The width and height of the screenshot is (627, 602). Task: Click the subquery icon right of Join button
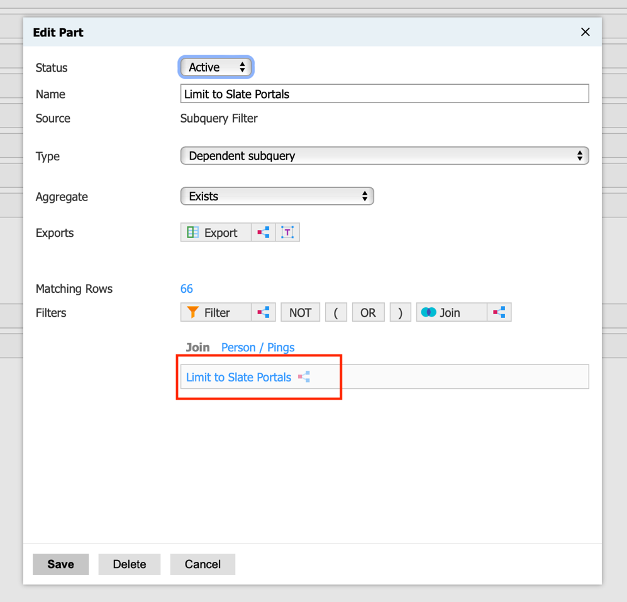(499, 312)
